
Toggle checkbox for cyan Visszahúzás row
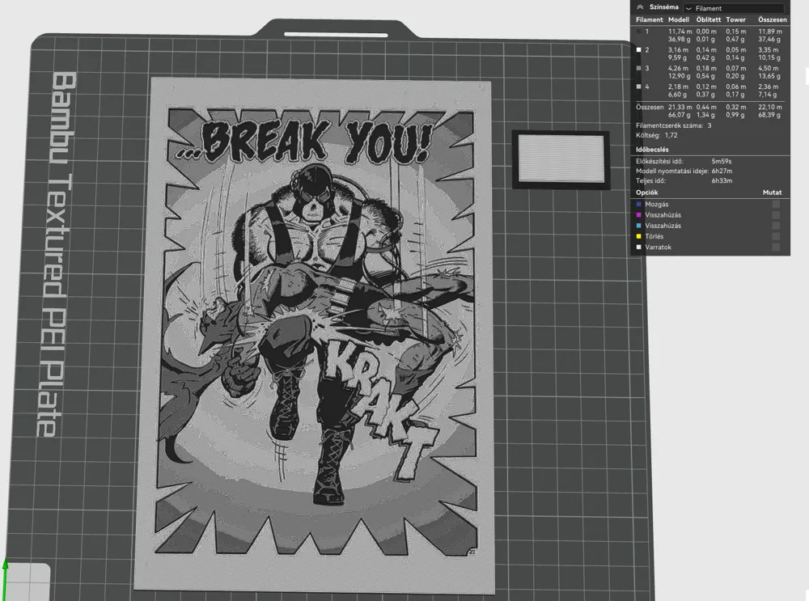(776, 226)
